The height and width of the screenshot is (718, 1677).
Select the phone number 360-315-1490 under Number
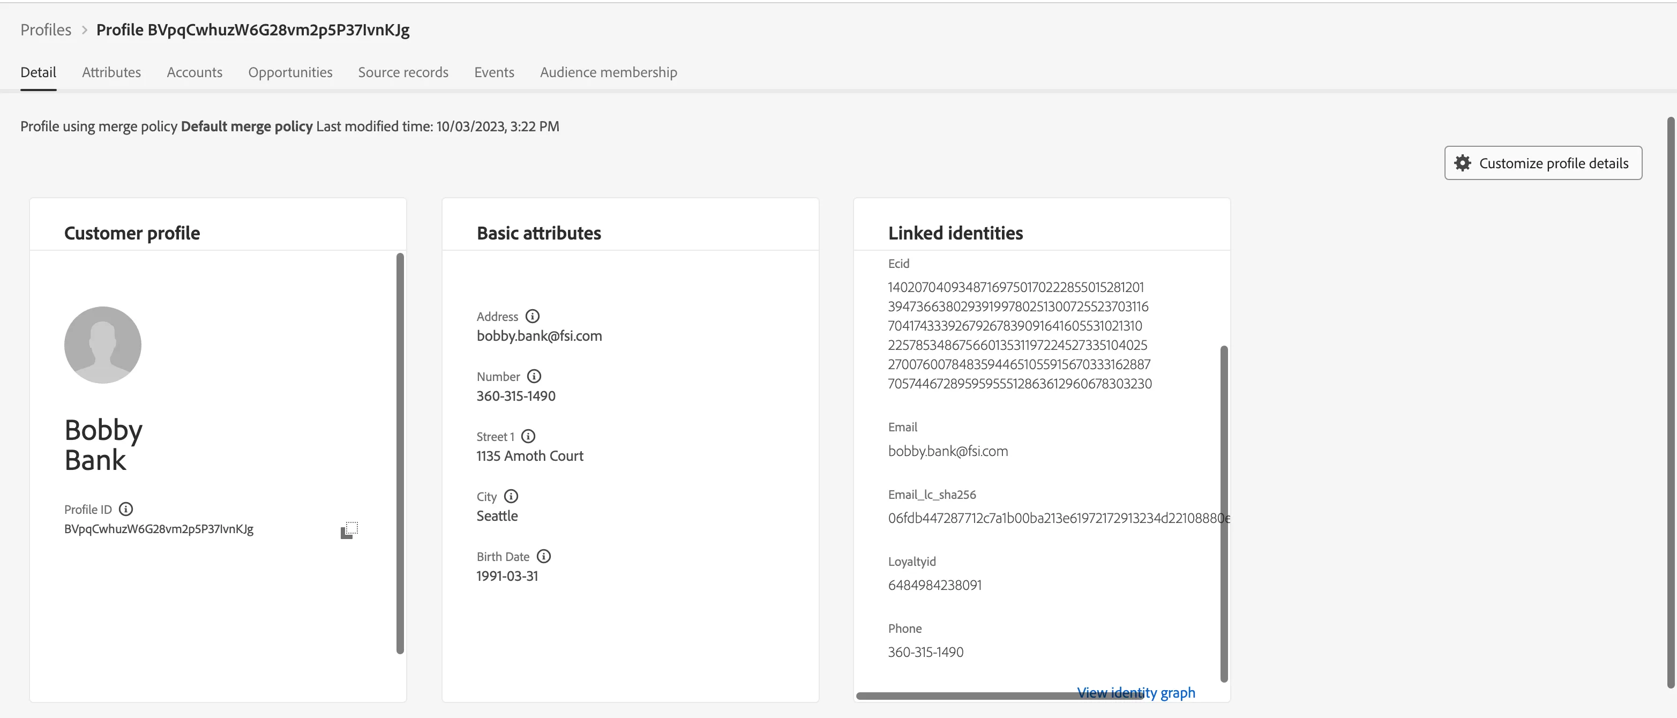pos(515,396)
